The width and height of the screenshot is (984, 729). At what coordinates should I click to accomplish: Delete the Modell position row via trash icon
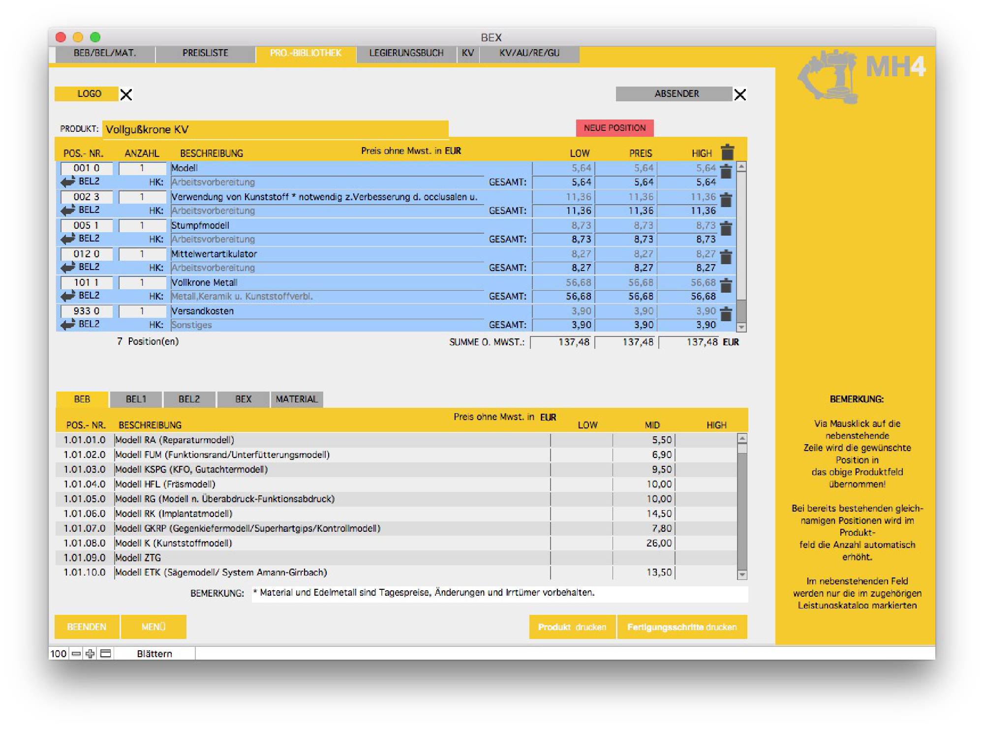[726, 172]
